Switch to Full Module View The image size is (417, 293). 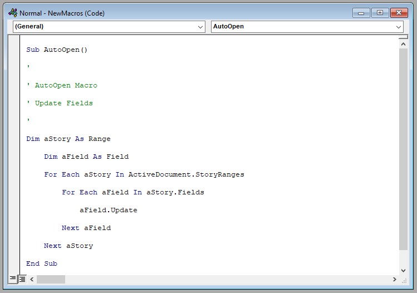pyautogui.click(x=22, y=279)
